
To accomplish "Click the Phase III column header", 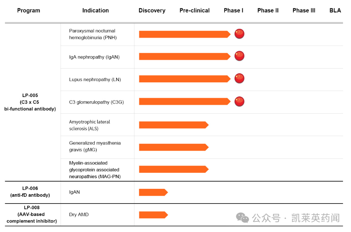I will pyautogui.click(x=304, y=11).
